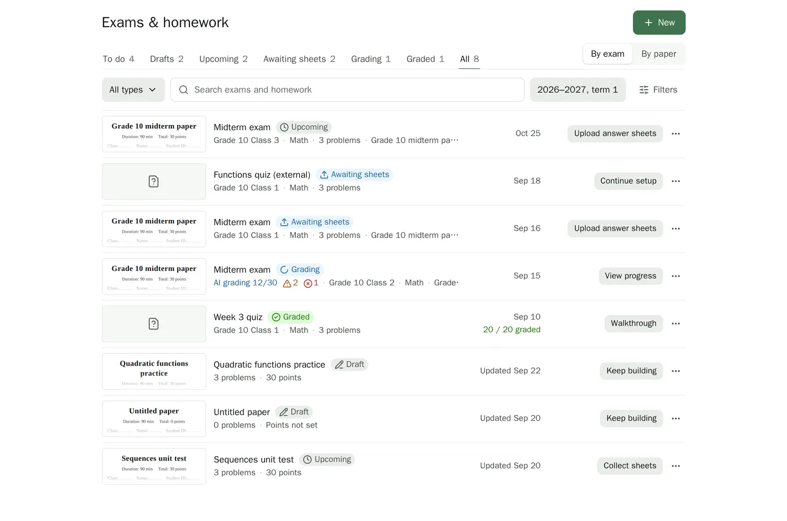This screenshot has height=521, width=787.
Task: Open the Quadratic functions practice paper thumbnail
Action: (x=154, y=372)
